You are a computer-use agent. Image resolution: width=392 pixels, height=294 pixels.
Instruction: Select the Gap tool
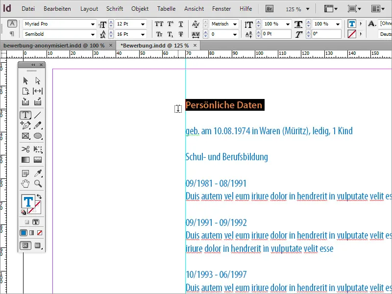tap(38, 91)
